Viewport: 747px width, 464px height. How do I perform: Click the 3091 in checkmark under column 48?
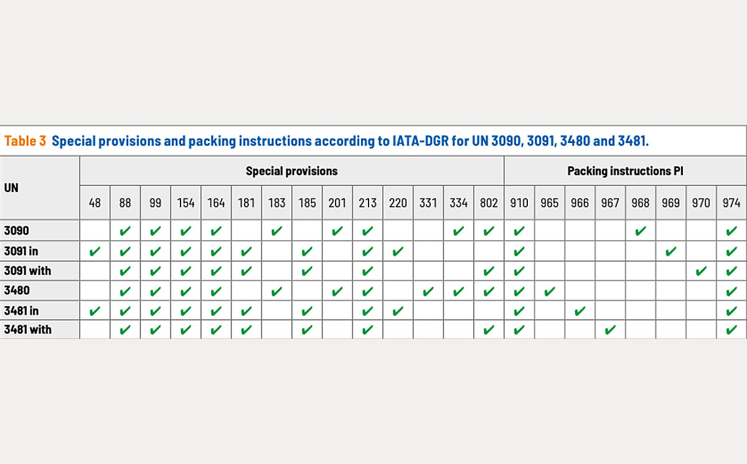95,251
